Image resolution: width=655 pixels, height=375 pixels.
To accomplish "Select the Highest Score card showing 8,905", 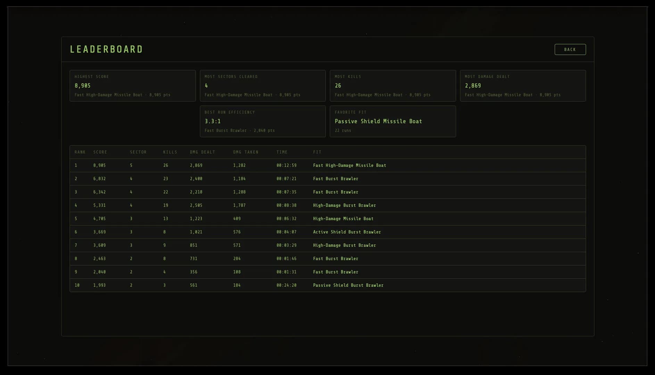I will (x=133, y=86).
